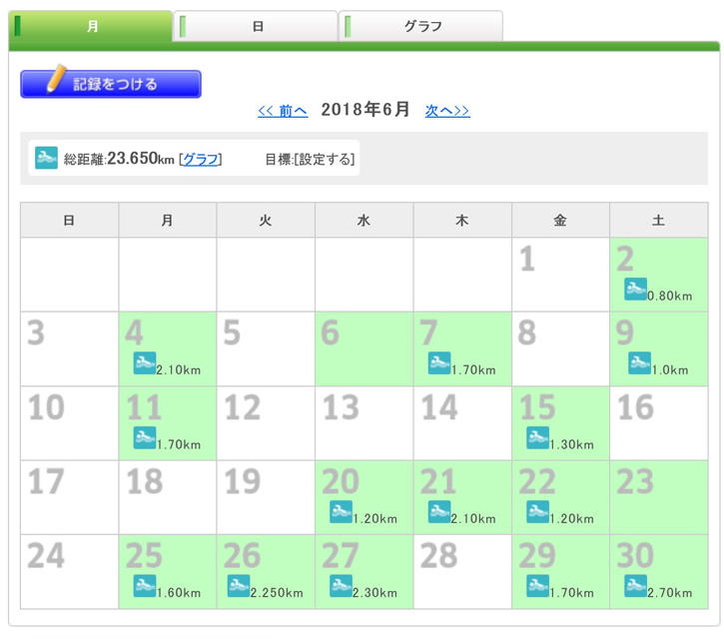The image size is (724, 639).
Task: Open the グラフ tab
Action: click(x=421, y=27)
